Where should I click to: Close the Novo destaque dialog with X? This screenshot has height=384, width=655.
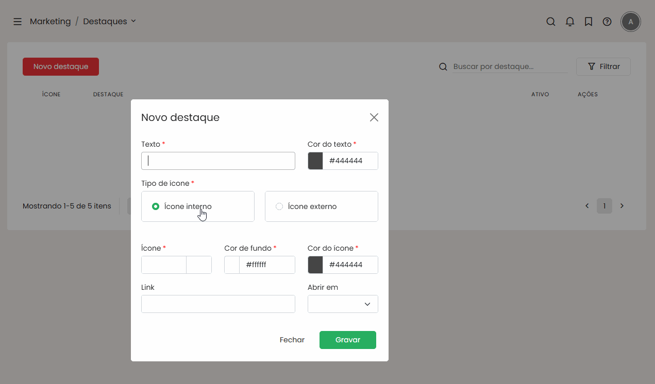[374, 117]
